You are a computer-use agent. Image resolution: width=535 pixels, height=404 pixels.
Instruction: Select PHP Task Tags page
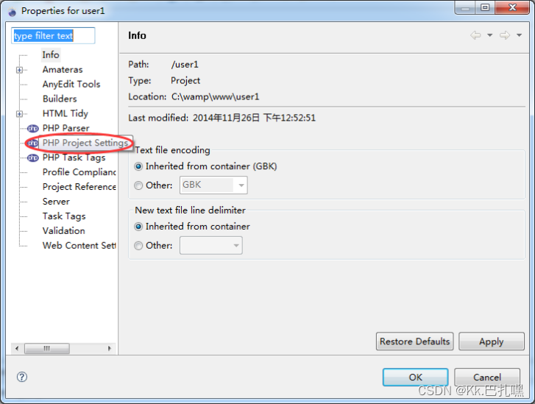74,157
